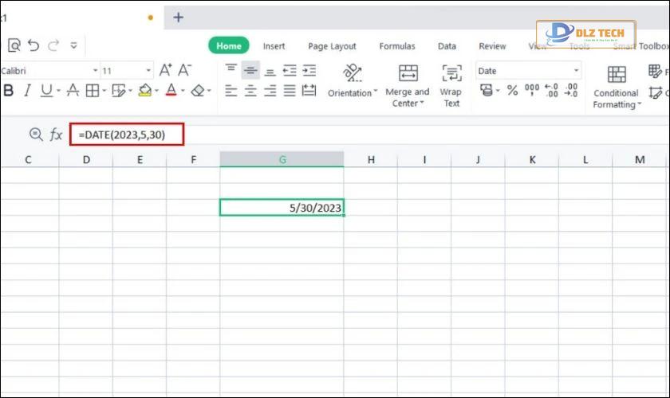Align cell content to top

coord(231,70)
